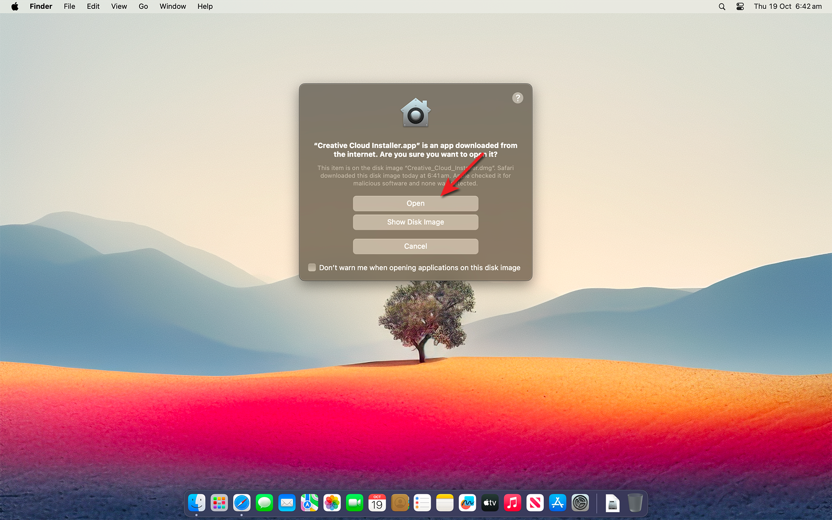Open News app in the Dock
This screenshot has width=832, height=520.
(x=535, y=503)
